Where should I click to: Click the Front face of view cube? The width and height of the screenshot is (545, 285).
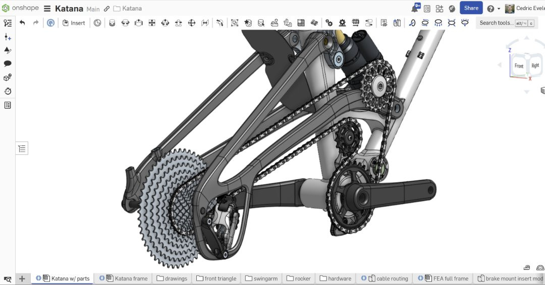[519, 65]
